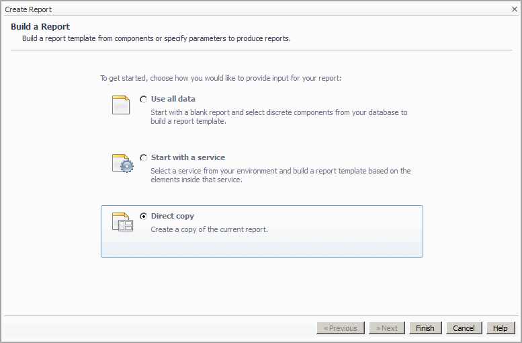Click the "Use all data" option label
522x343 pixels.
173,99
